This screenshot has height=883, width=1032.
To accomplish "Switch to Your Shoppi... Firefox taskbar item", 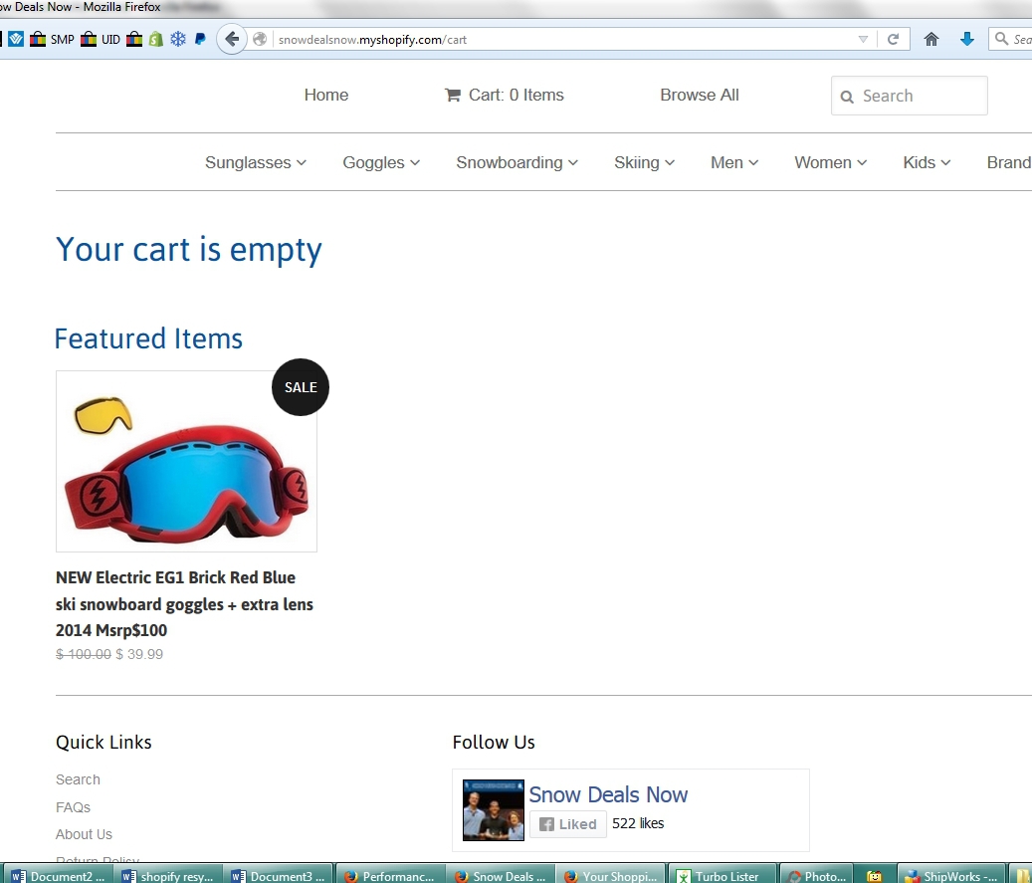I will pos(611,875).
